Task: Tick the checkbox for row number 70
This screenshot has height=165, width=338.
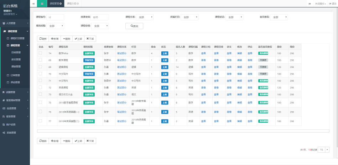Action: (40, 74)
